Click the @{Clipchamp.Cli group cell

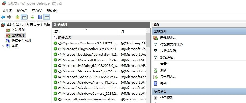click(x=133, y=43)
